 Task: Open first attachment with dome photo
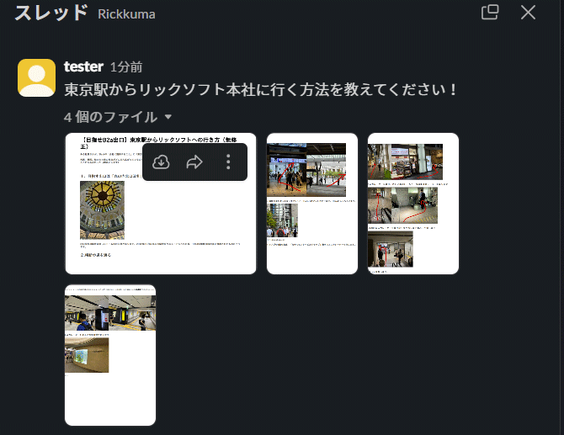[161, 204]
